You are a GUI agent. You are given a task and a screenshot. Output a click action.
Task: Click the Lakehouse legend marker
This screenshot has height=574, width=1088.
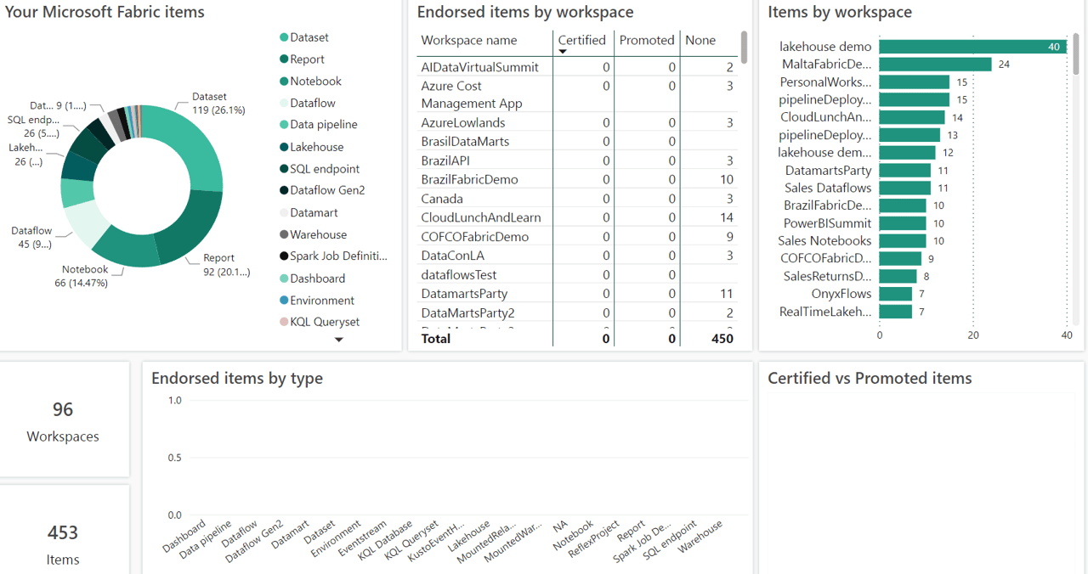(x=284, y=147)
